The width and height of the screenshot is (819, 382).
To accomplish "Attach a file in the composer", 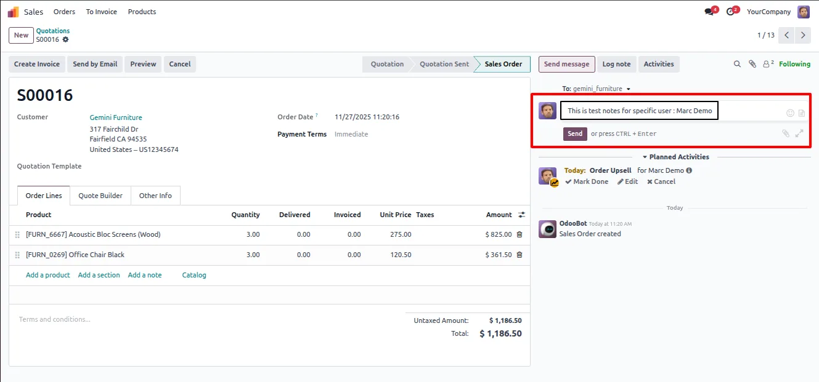I will click(786, 133).
